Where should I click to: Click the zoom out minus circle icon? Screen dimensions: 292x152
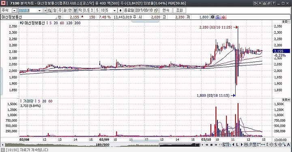(271, 145)
